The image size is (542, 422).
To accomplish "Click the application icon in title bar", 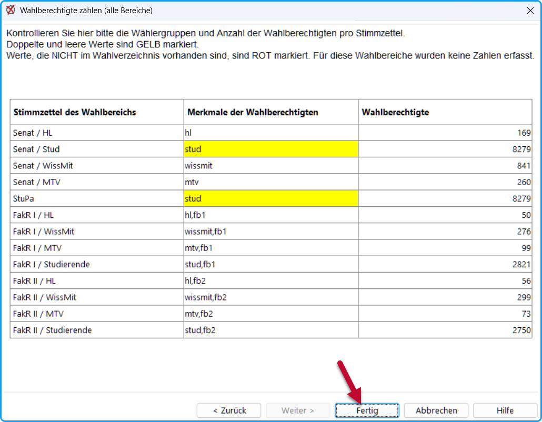I will click(x=11, y=11).
